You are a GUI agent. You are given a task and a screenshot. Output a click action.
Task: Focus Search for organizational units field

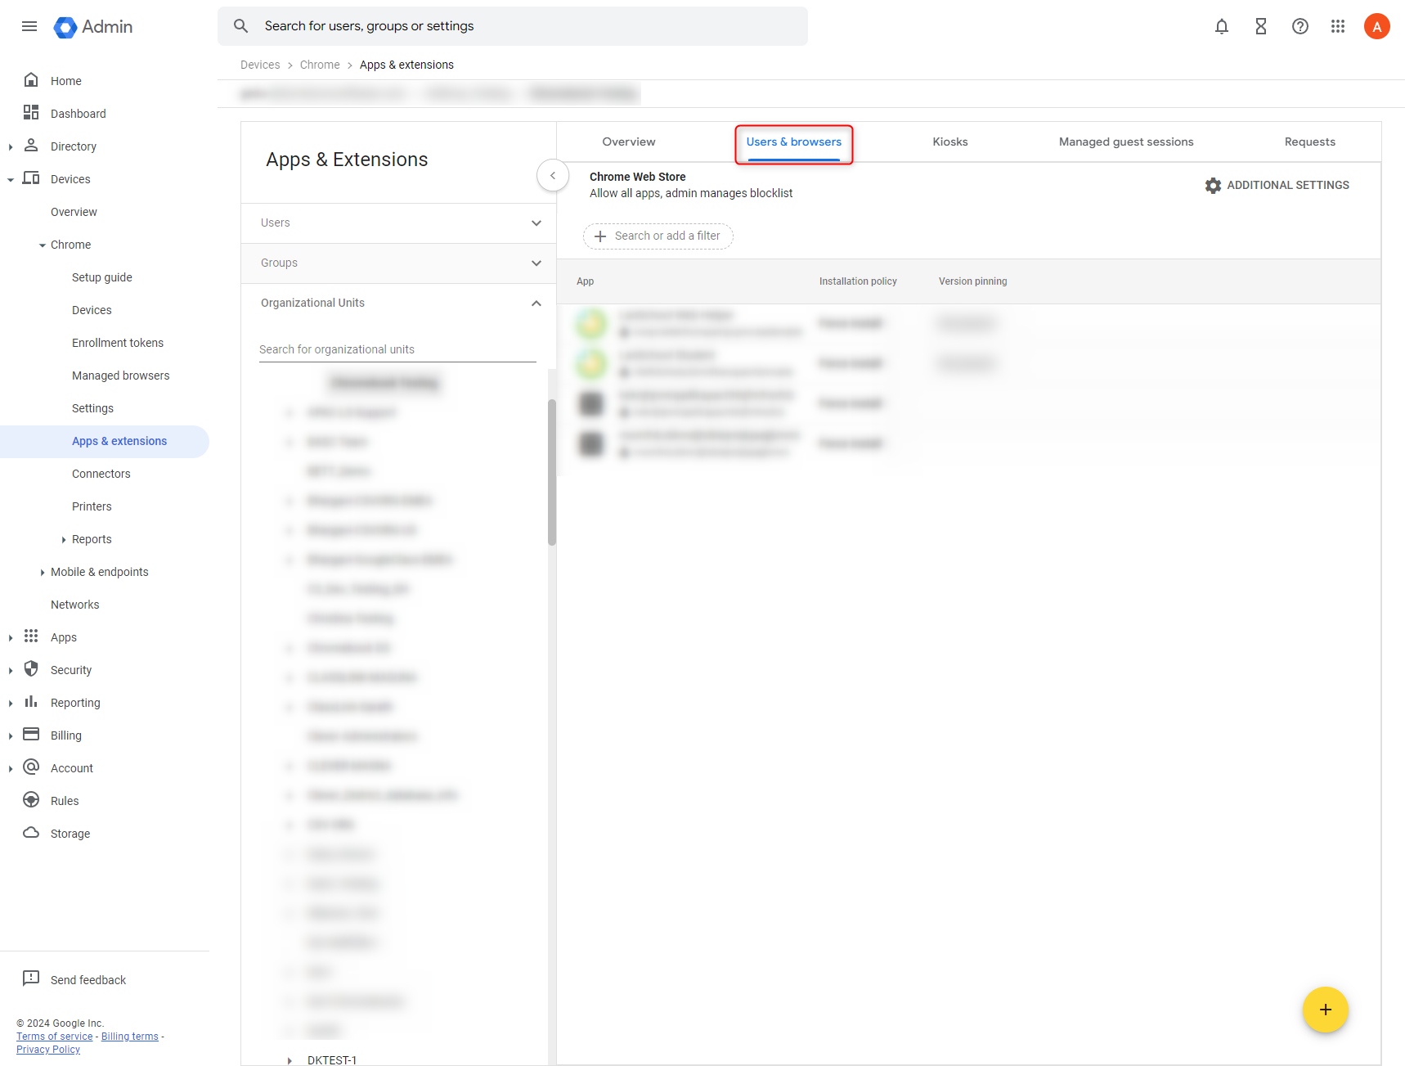(397, 349)
